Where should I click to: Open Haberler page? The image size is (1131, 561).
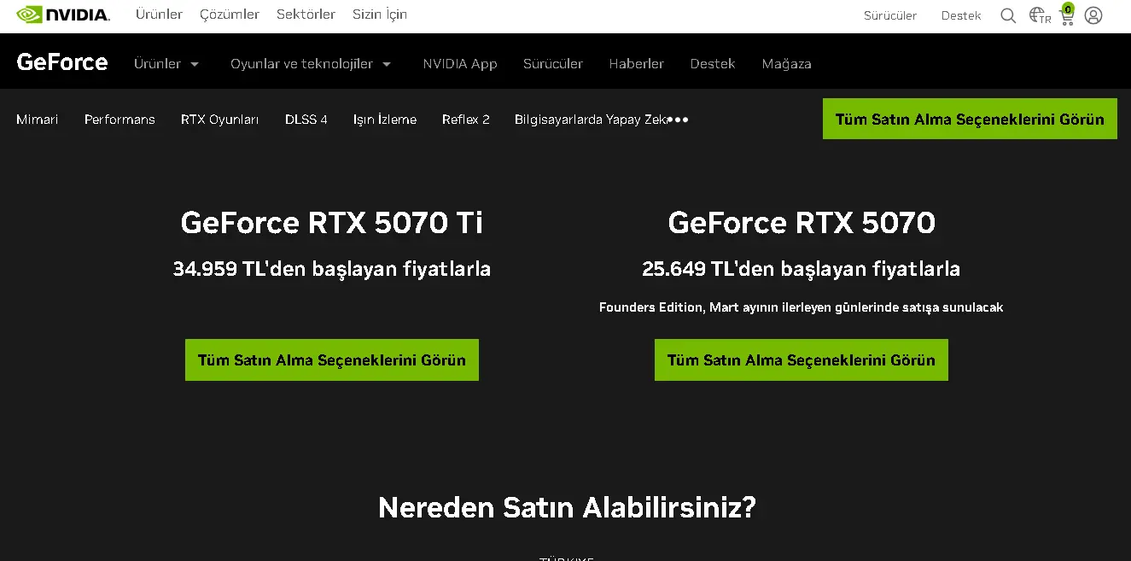click(637, 64)
